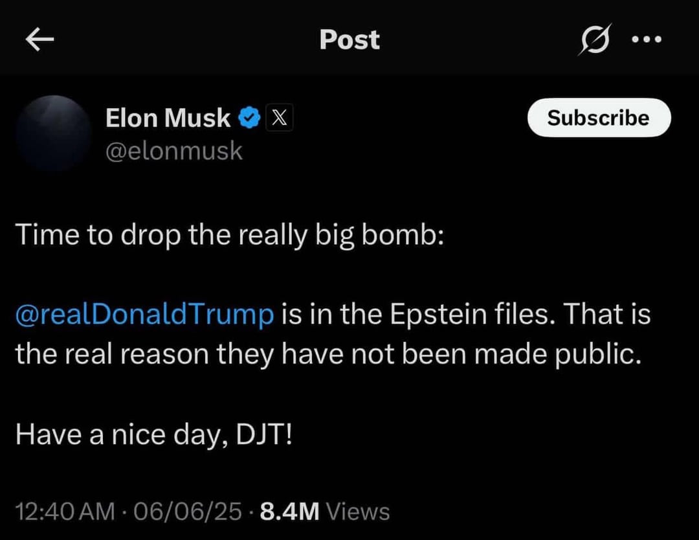
Task: Open Elon Musk's profile picture
Action: point(54,133)
